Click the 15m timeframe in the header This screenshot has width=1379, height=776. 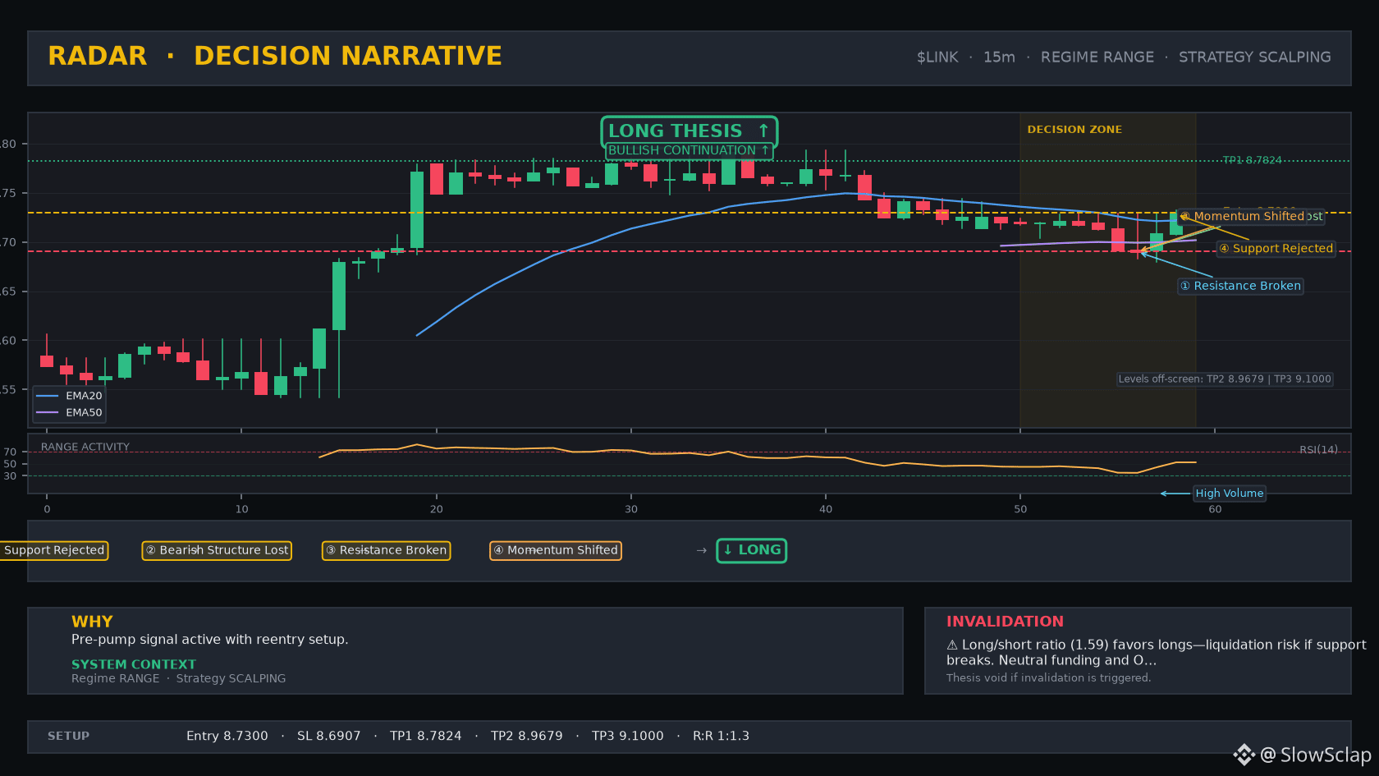[x=999, y=57]
